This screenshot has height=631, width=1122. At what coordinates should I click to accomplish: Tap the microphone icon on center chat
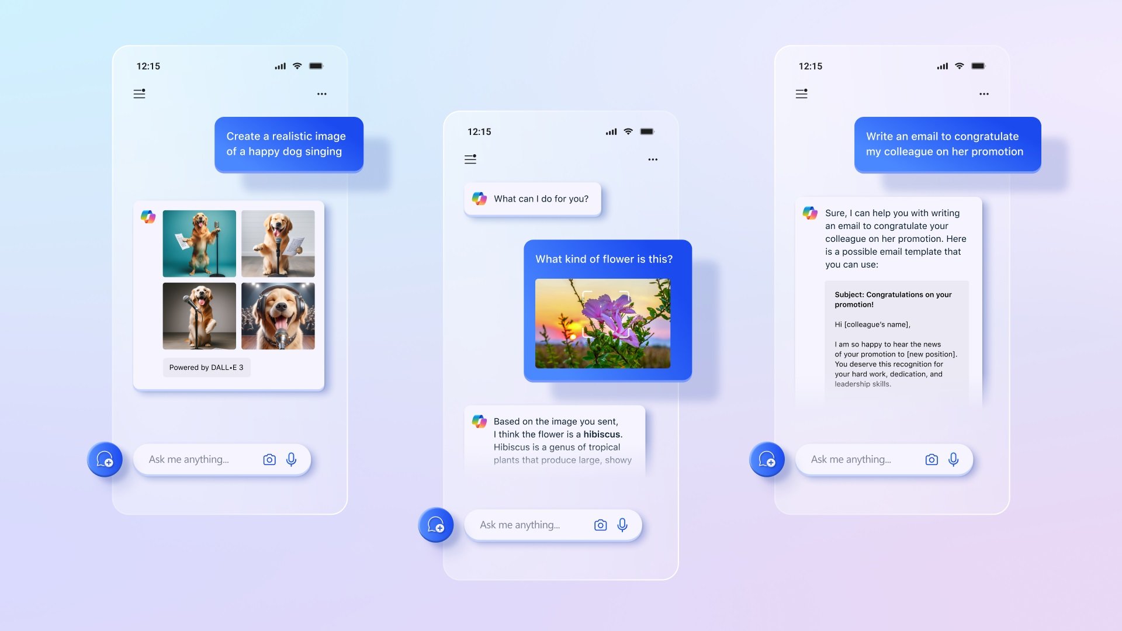tap(622, 525)
